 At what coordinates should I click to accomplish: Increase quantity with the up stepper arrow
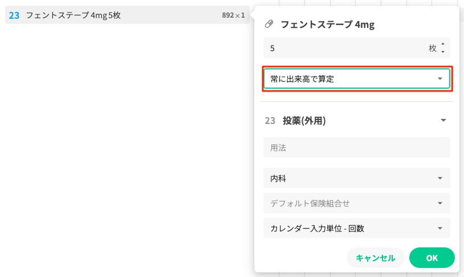(x=443, y=44)
